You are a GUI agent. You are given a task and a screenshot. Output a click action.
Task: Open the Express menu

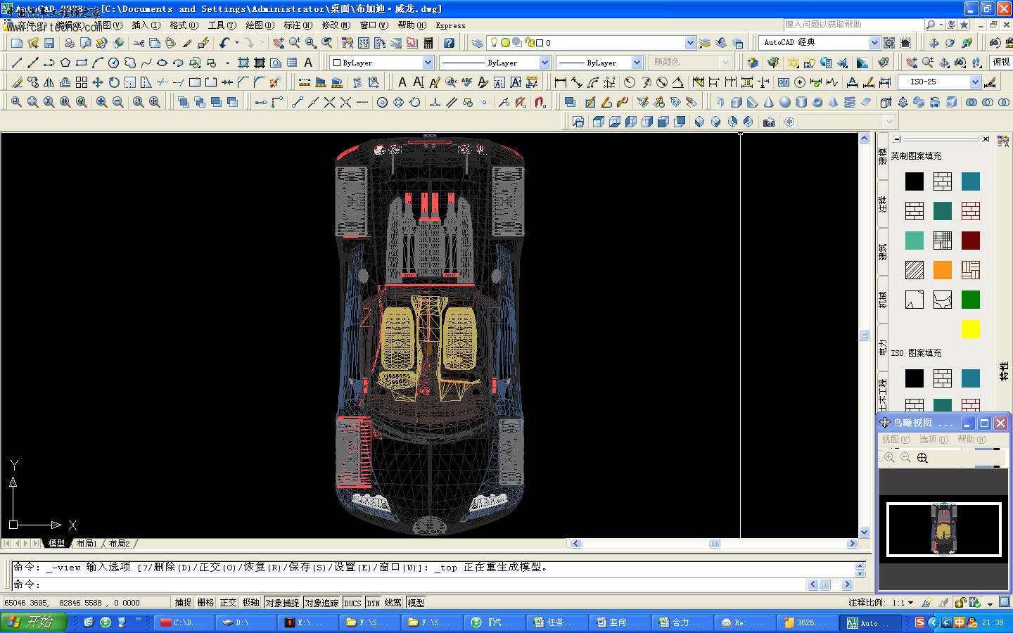point(450,25)
